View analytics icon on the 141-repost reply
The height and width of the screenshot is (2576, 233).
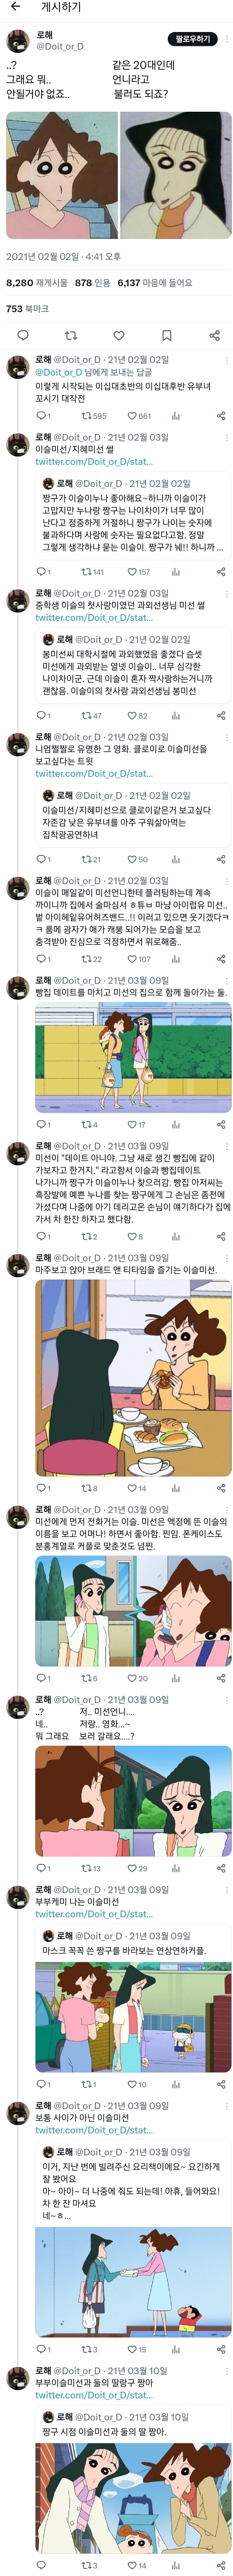[x=175, y=572]
